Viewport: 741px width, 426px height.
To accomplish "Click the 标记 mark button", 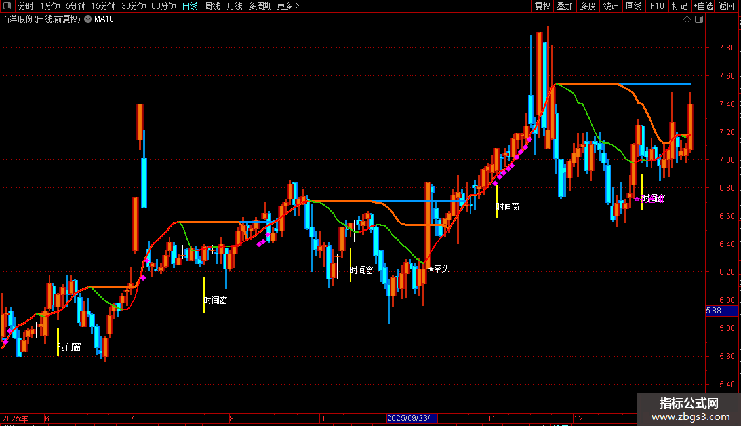I will coord(679,6).
